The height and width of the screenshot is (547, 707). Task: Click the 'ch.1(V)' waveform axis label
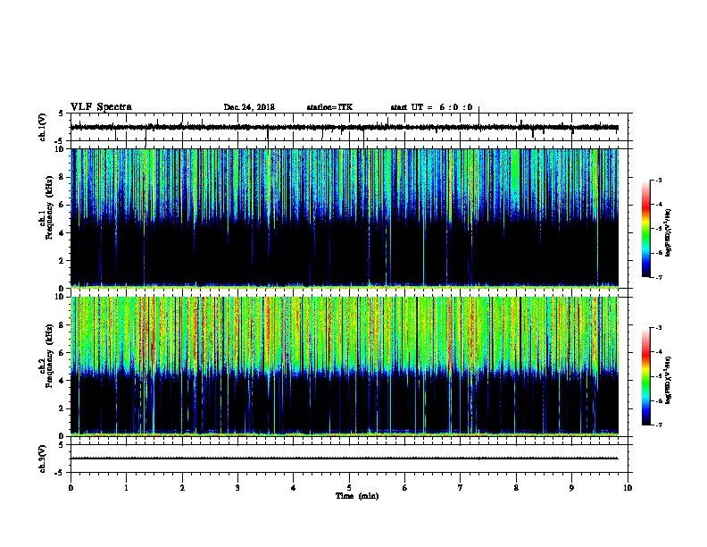(x=43, y=127)
